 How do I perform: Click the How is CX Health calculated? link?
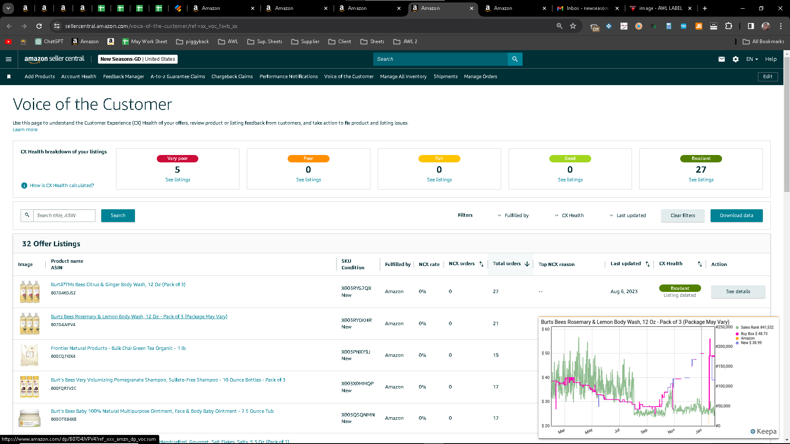(x=62, y=185)
